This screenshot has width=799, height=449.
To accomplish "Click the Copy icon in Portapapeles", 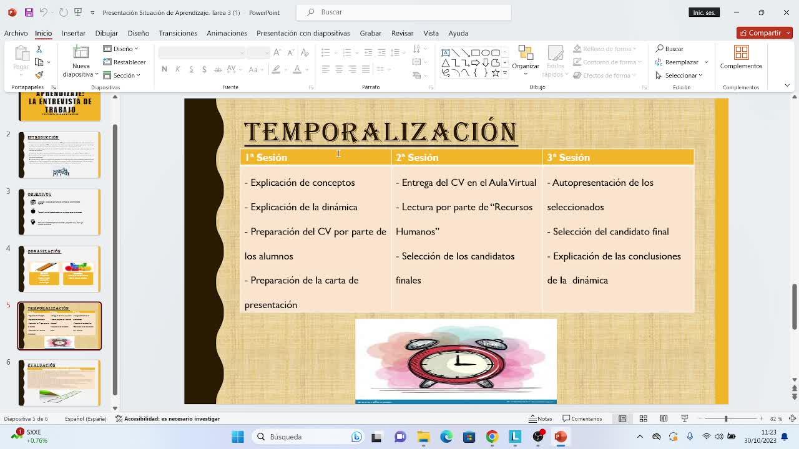I will click(x=39, y=62).
